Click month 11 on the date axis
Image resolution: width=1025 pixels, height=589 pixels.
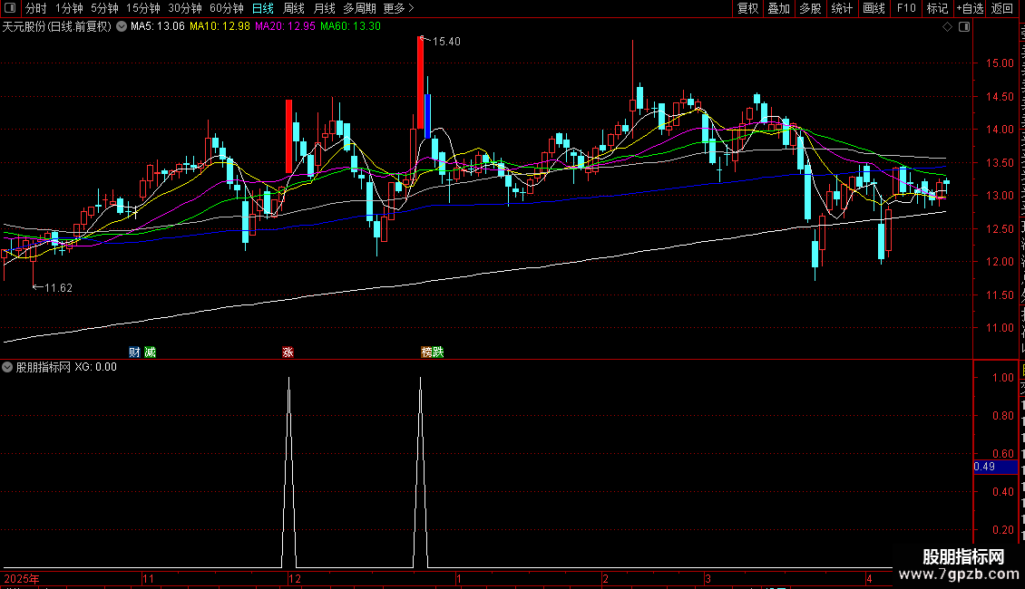(x=149, y=578)
